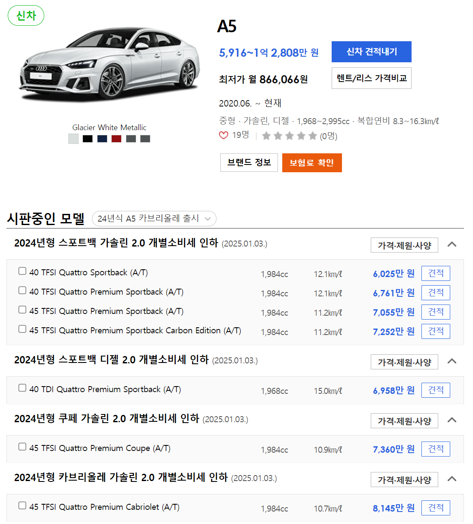
Task: Collapse the 스포트백 디젤 2.0 section
Action: (x=452, y=361)
